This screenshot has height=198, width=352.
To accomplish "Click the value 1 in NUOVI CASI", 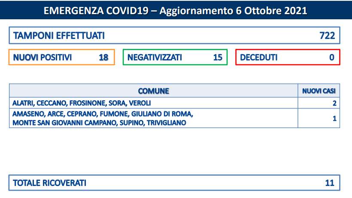I will (x=334, y=118).
